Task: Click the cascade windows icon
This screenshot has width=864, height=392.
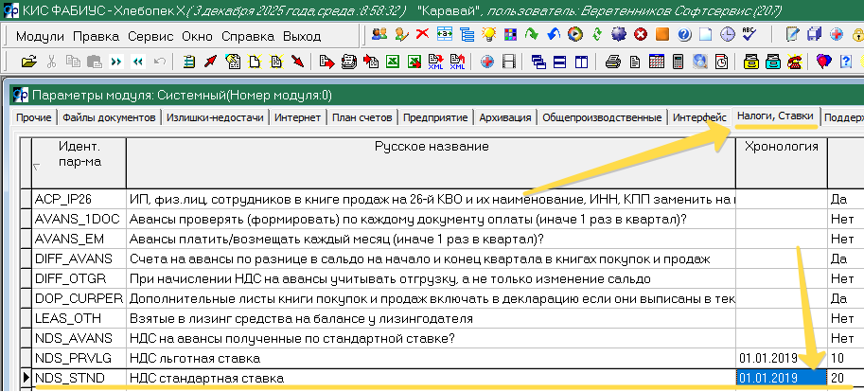Action: (538, 62)
